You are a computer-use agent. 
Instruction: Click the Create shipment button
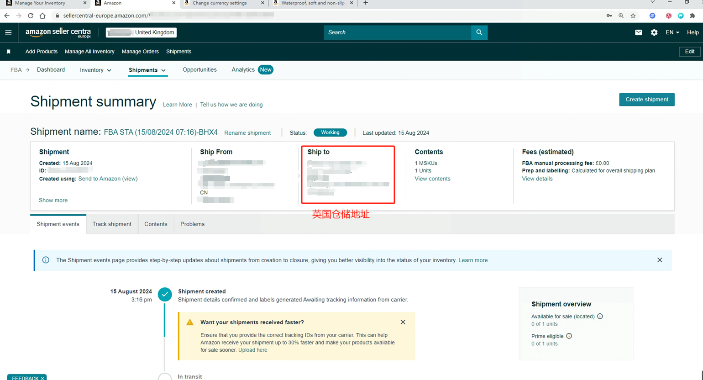pos(647,100)
